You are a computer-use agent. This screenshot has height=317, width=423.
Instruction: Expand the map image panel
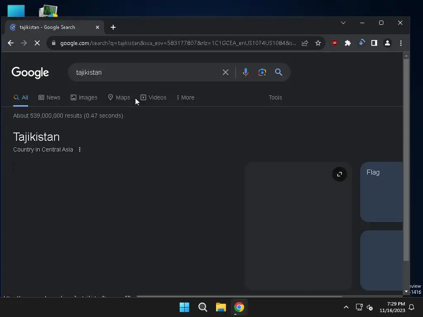tap(340, 174)
